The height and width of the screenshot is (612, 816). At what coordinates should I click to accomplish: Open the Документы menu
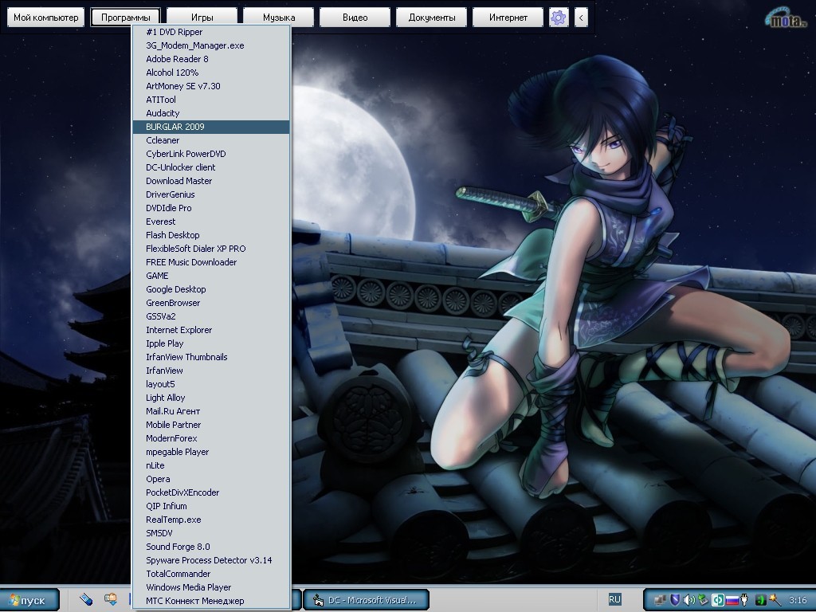pyautogui.click(x=431, y=18)
